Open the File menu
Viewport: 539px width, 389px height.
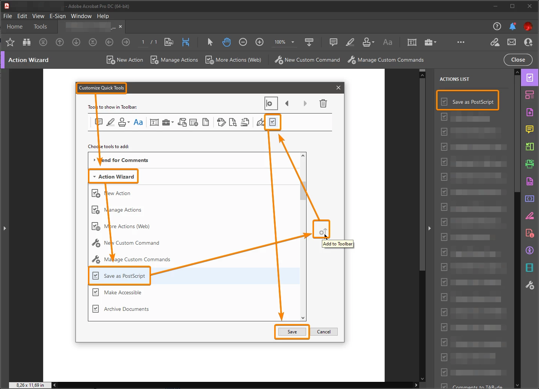[8, 16]
